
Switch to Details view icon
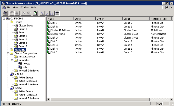(x=57, y=13)
